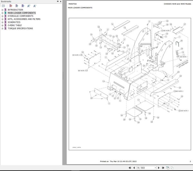Click the first bookmark tool icon in the Bookmarks toolbar
Image resolution: width=193 pixels, height=171 pixels.
tap(11, 6)
